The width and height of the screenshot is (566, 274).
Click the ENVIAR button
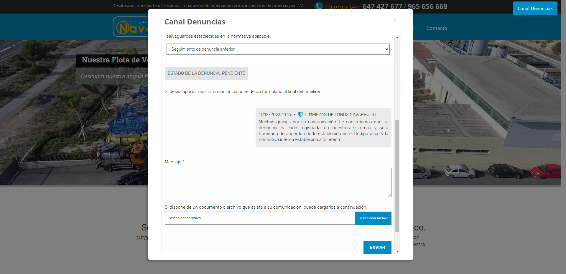[x=377, y=248]
